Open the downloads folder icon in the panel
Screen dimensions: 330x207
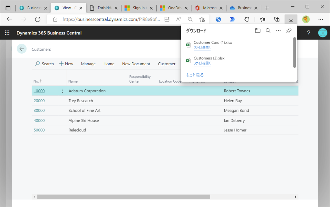click(x=257, y=31)
